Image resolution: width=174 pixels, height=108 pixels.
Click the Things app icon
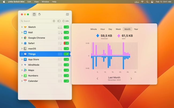pyautogui.click(x=25, y=54)
